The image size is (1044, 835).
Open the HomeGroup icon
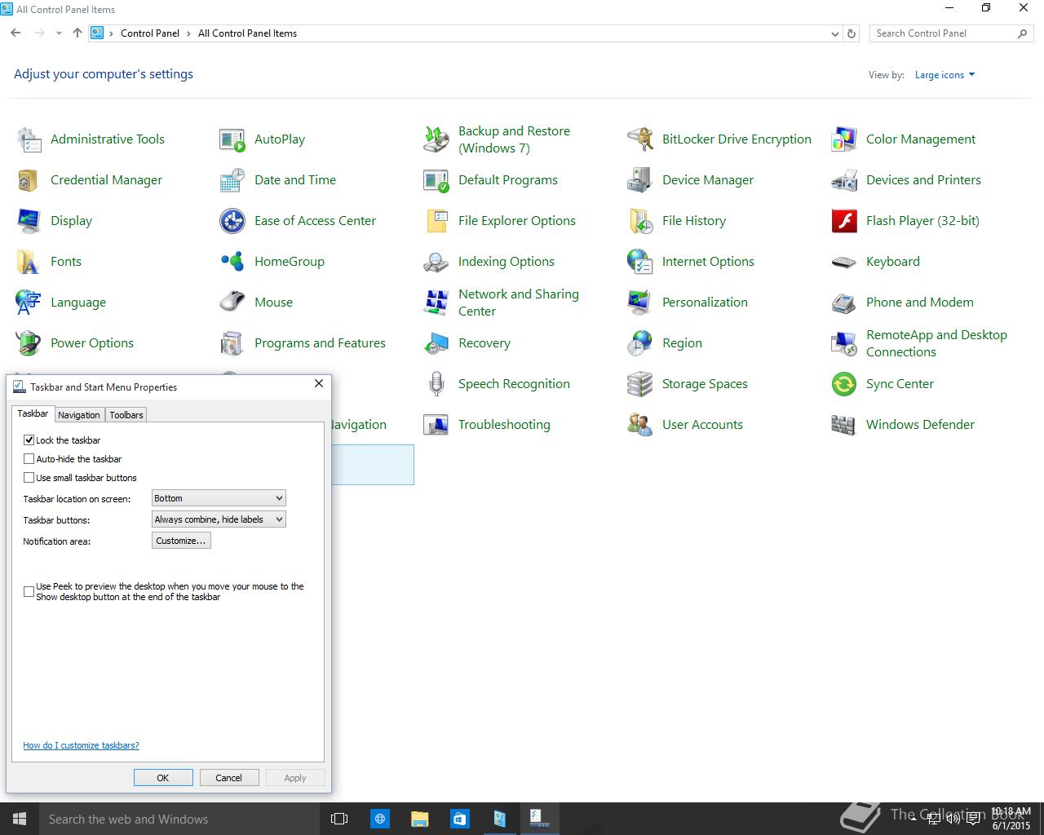[232, 262]
